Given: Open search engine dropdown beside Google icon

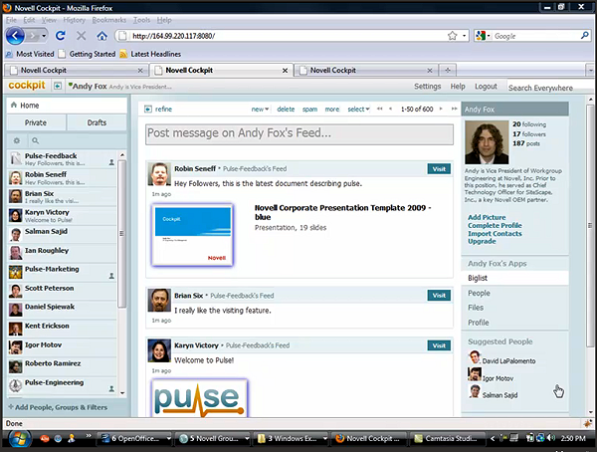Looking at the screenshot, I should 489,36.
